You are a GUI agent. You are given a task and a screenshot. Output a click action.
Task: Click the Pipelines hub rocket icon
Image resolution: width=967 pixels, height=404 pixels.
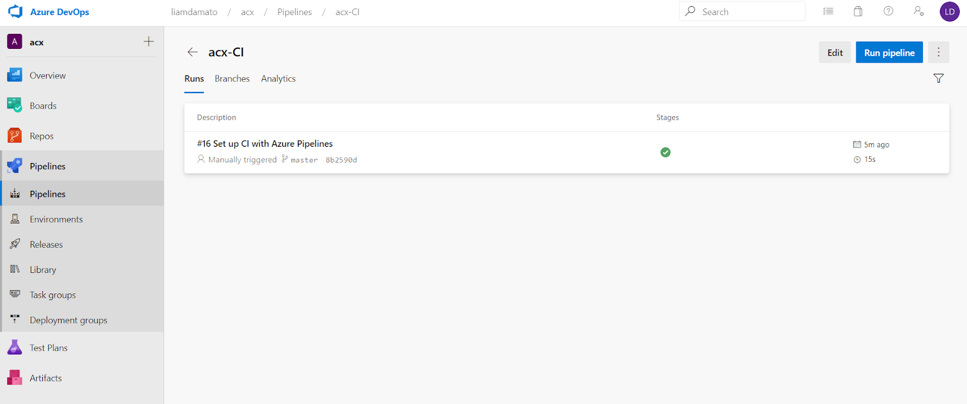[15, 165]
